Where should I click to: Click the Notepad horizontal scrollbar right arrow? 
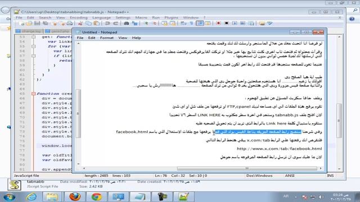click(321, 168)
